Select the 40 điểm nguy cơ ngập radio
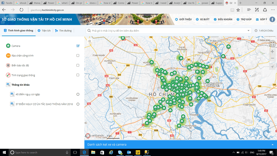This screenshot has width=277, height=156. point(78,94)
